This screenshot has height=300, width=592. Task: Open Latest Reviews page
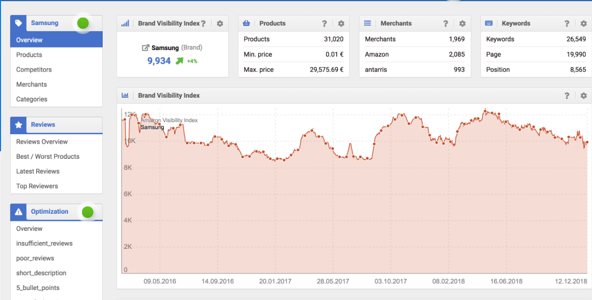tap(38, 171)
